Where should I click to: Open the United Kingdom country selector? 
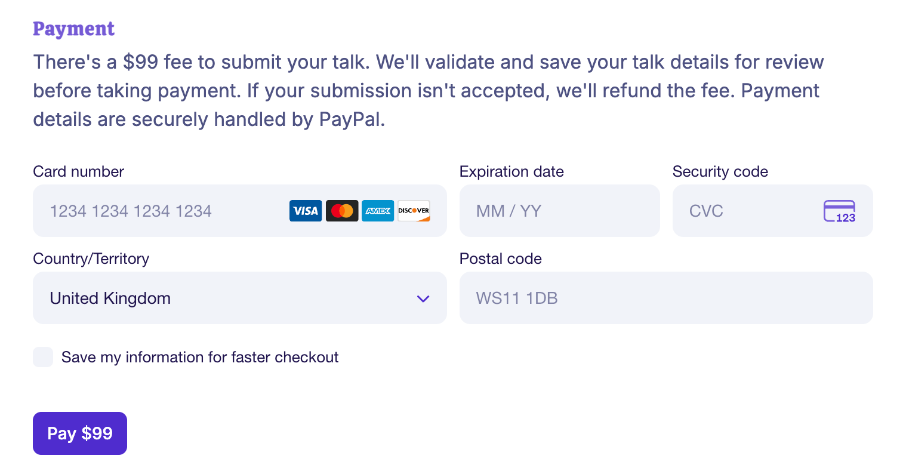click(240, 298)
